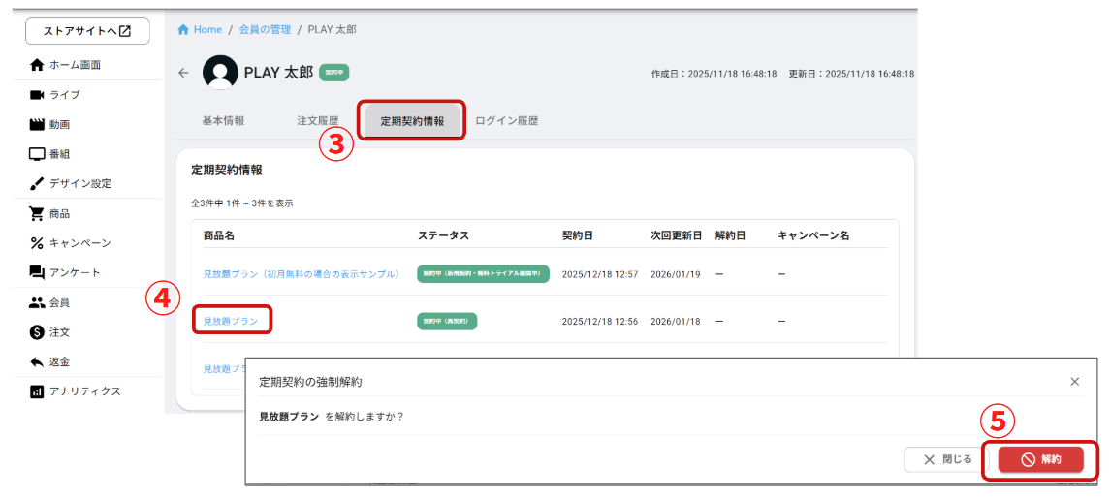Switch to the 基本情報 tab

point(223,121)
